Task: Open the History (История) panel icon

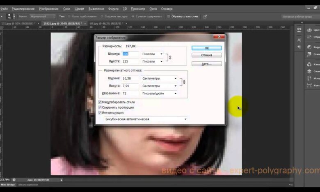Action: [x=310, y=78]
